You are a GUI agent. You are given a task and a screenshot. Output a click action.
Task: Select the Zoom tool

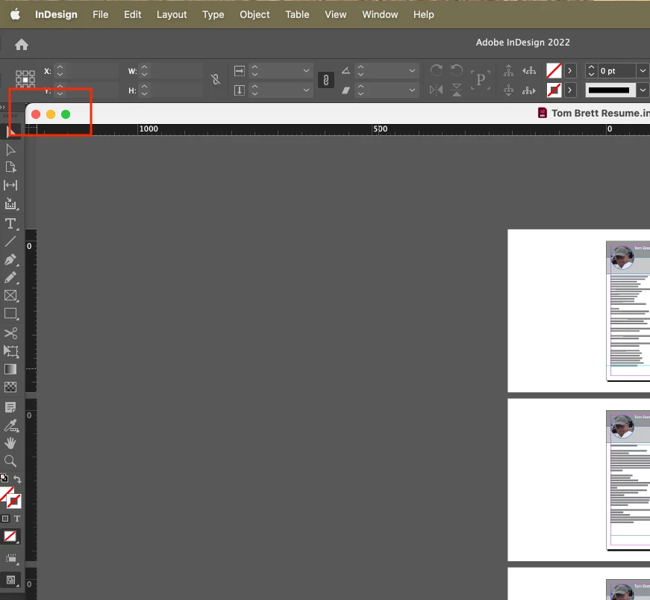coord(10,461)
